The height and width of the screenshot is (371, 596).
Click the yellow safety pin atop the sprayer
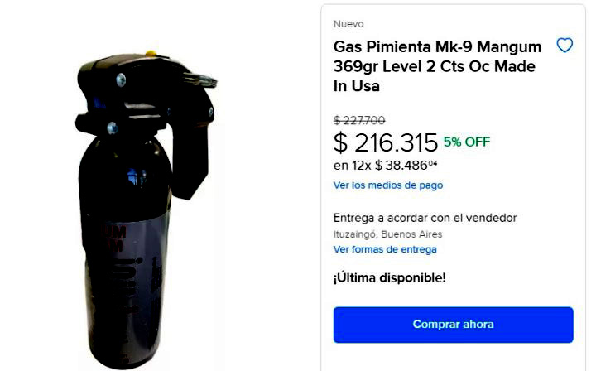[x=151, y=53]
